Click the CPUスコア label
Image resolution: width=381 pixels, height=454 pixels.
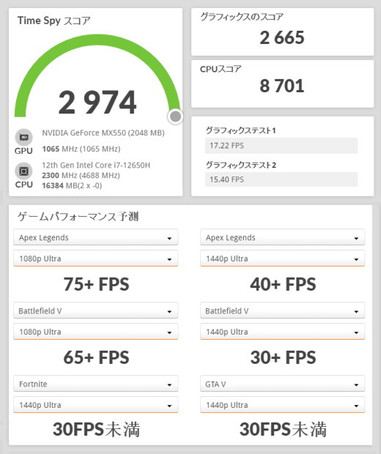coord(221,69)
